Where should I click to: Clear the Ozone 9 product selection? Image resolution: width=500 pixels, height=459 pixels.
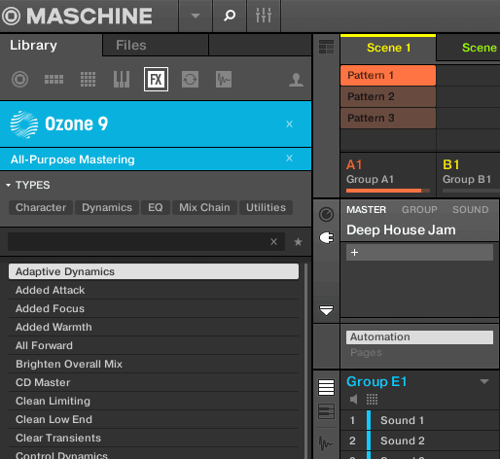[x=289, y=124]
